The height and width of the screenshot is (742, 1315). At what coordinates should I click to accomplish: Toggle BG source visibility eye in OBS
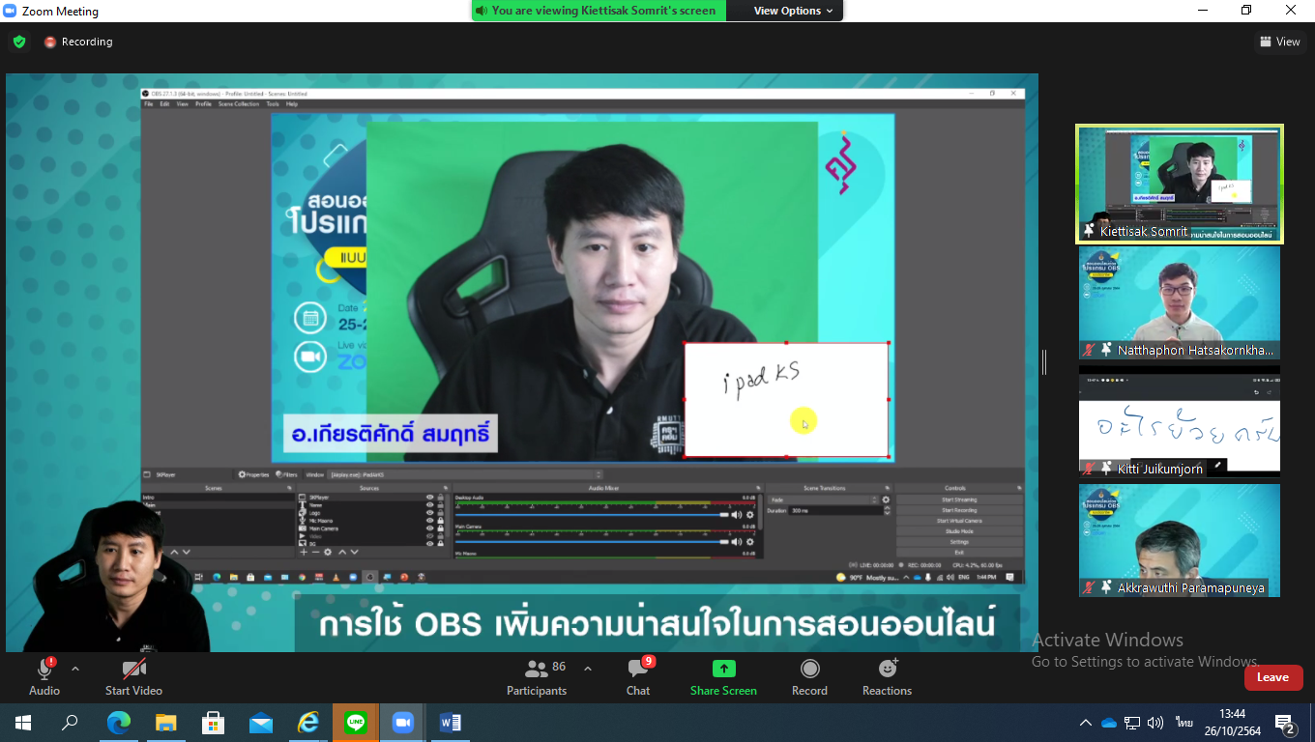(429, 544)
